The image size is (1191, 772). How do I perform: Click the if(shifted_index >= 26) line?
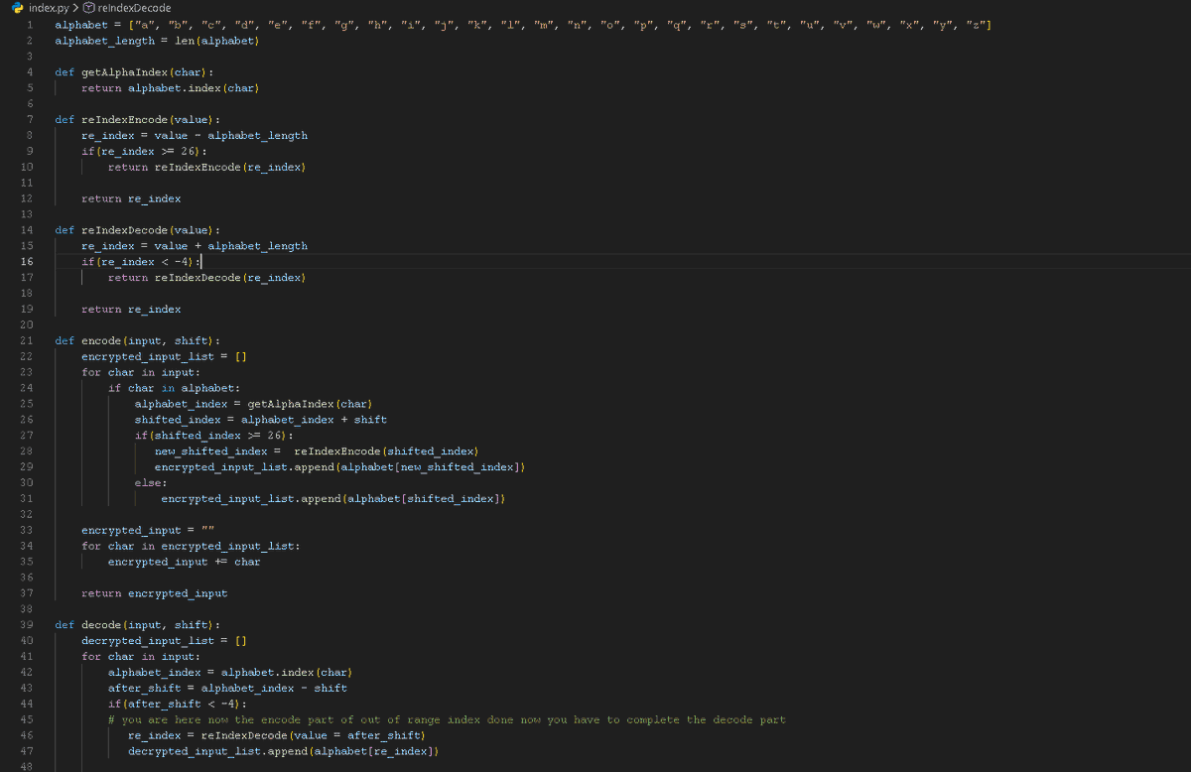[214, 435]
